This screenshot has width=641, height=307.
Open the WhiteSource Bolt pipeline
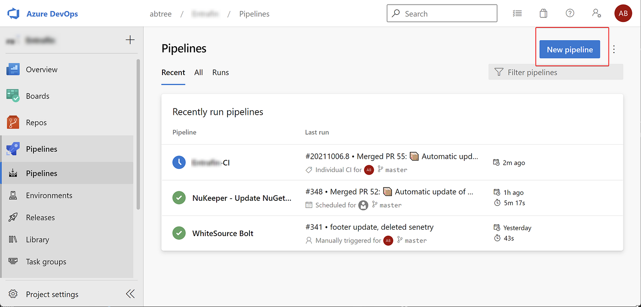pos(223,233)
